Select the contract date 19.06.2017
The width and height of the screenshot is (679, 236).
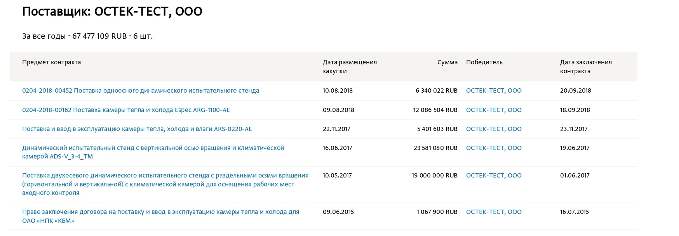click(575, 148)
